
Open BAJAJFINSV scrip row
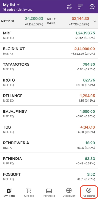click(x=49, y=113)
